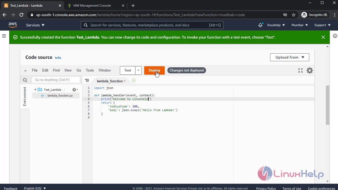This screenshot has width=338, height=190.
Task: Click the site padlock icon
Action: [32, 15]
